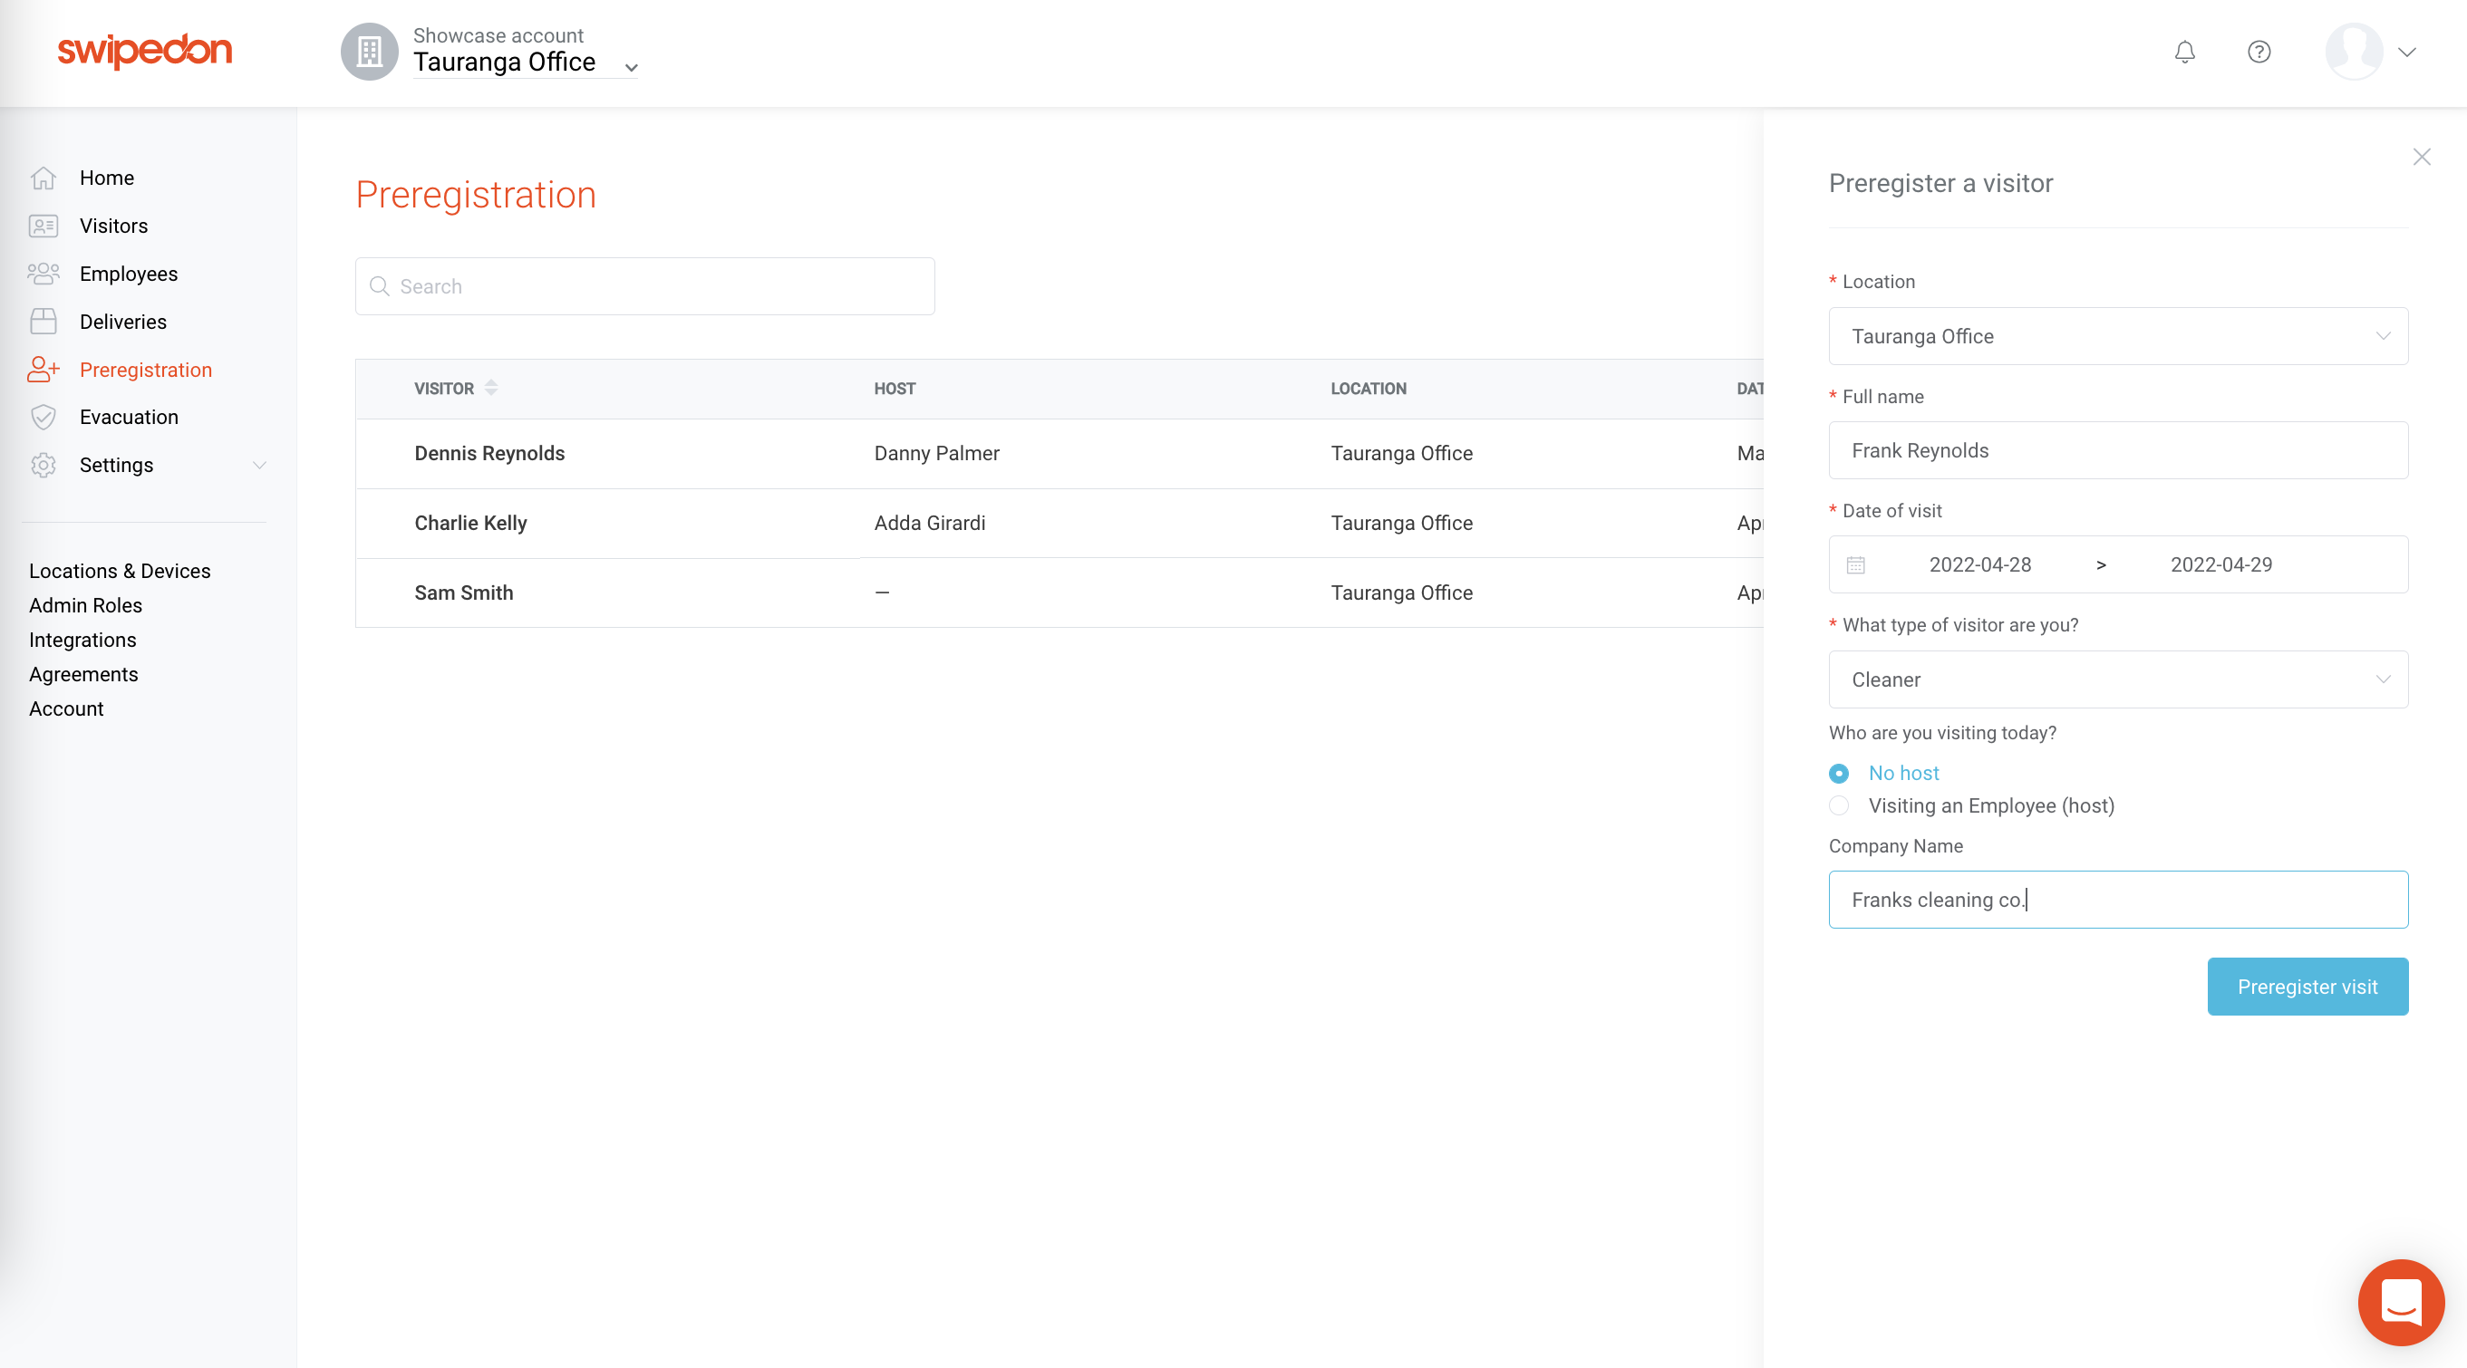Click the Preregister visit button
This screenshot has height=1368, width=2467.
pyautogui.click(x=2307, y=987)
